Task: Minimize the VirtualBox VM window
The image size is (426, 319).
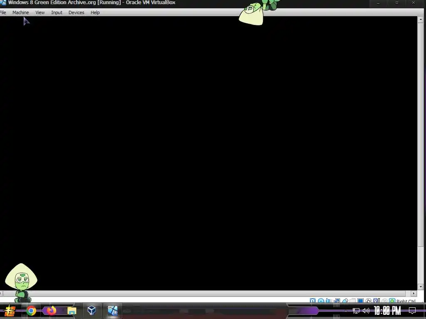Action: click(378, 3)
